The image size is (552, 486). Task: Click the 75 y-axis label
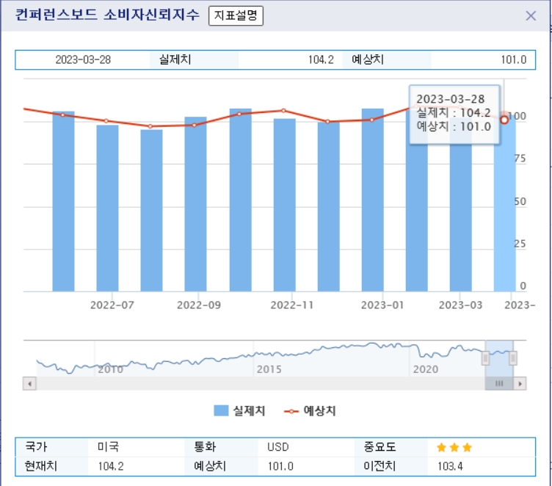[520, 159]
